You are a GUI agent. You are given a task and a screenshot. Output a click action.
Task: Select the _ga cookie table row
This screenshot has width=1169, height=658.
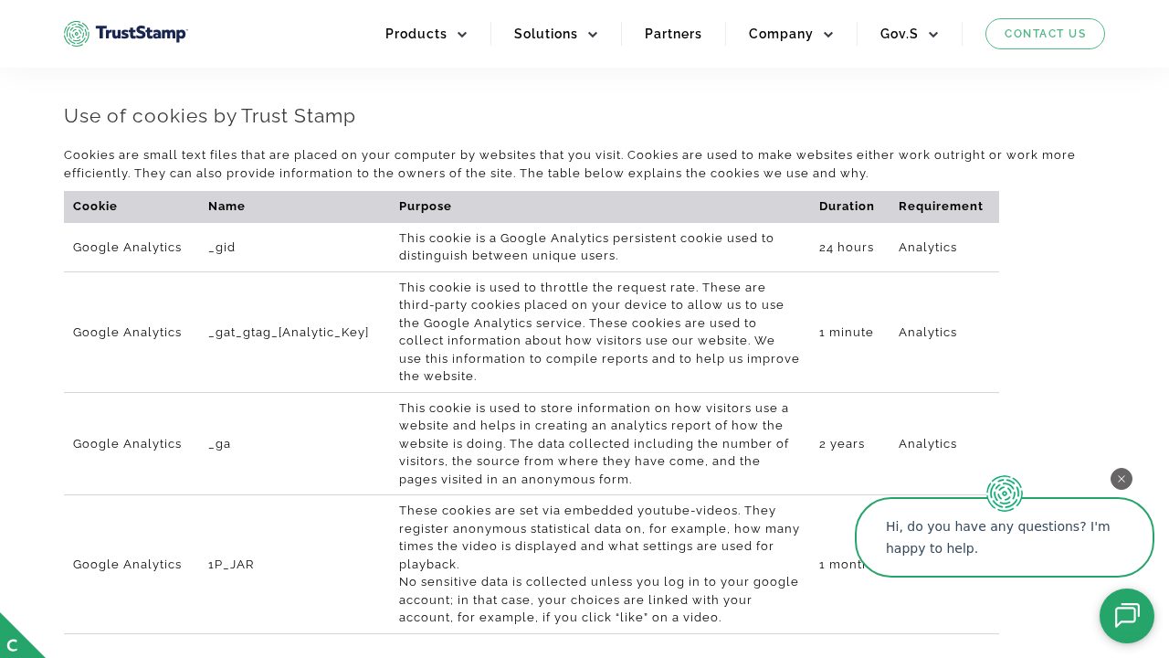pos(530,444)
